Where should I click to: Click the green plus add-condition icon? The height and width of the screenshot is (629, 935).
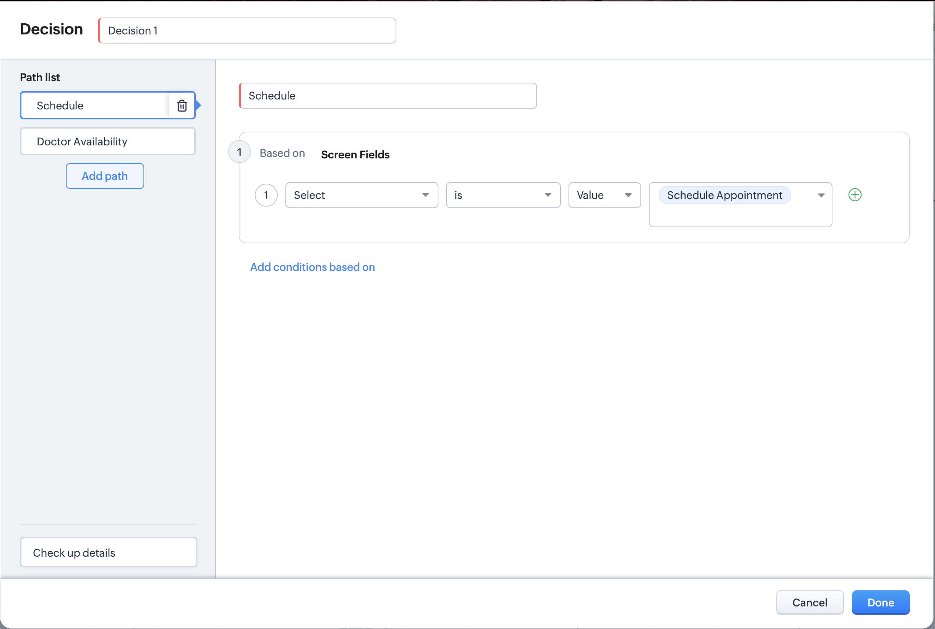click(x=855, y=195)
